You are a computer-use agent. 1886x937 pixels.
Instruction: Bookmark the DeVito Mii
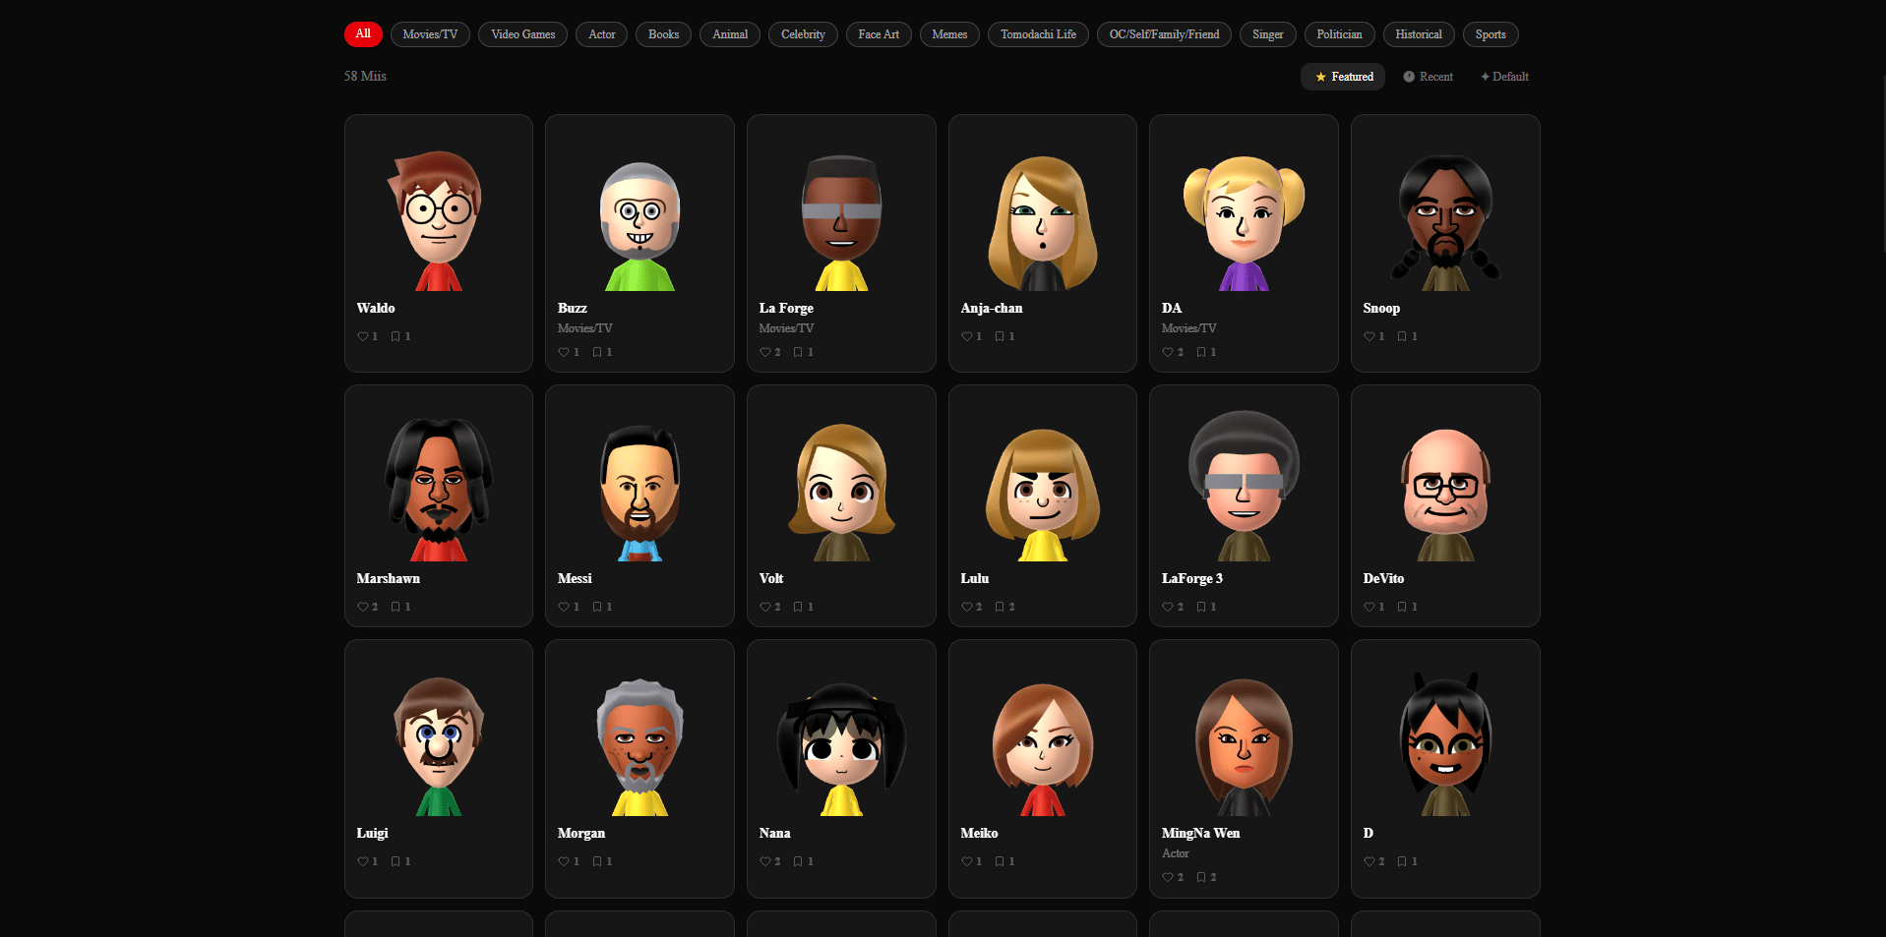tap(1403, 607)
